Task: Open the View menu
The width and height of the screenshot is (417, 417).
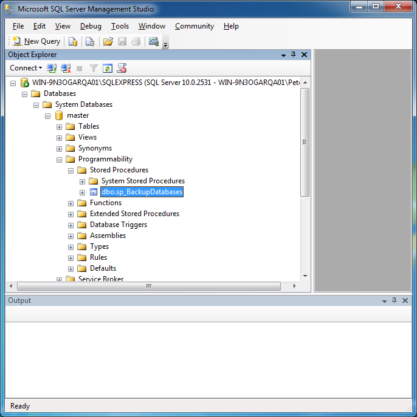Action: coord(63,26)
